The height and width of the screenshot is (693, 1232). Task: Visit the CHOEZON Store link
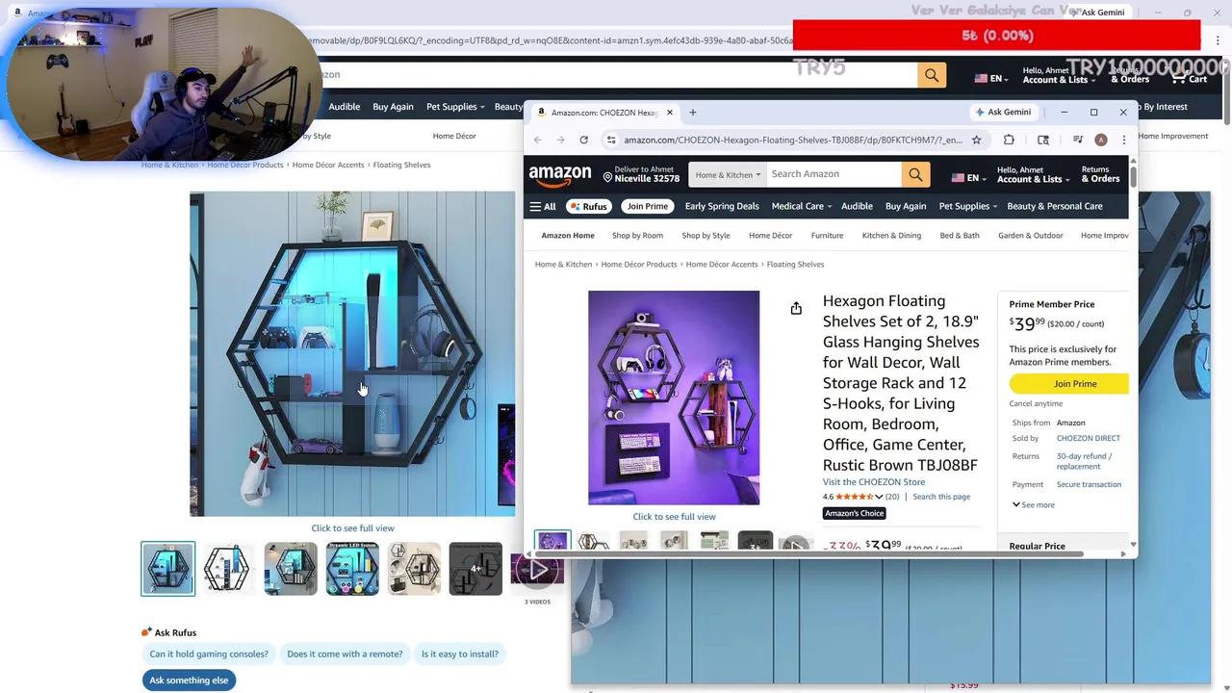point(874,482)
